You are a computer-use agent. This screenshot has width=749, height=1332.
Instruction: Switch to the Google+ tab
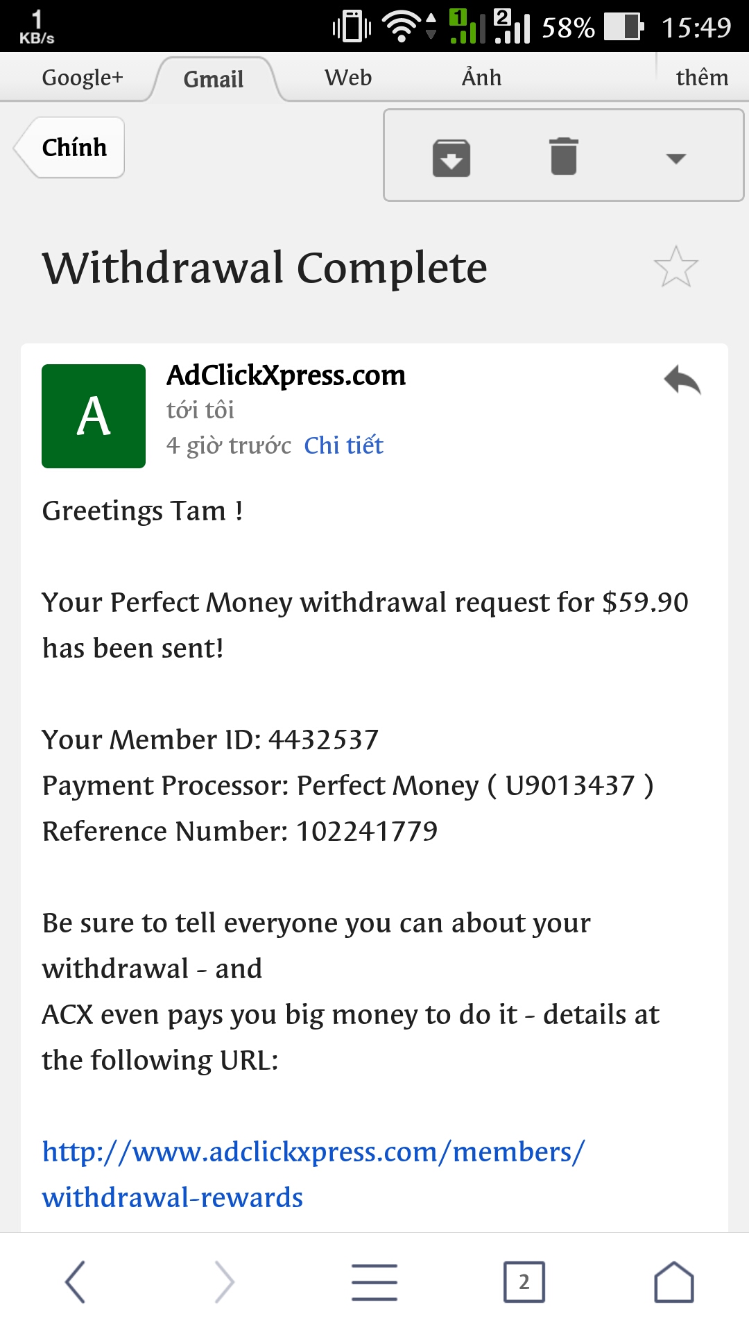(83, 78)
